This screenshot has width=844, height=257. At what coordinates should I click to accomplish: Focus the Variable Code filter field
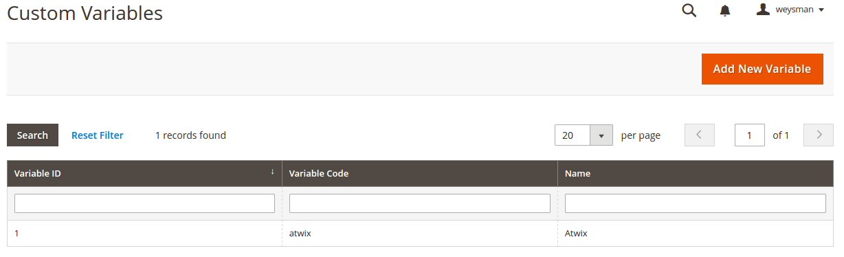[420, 203]
